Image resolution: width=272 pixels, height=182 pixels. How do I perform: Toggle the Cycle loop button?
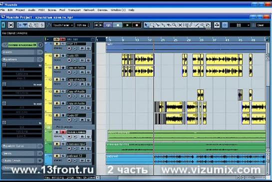pyautogui.click(x=108, y=25)
